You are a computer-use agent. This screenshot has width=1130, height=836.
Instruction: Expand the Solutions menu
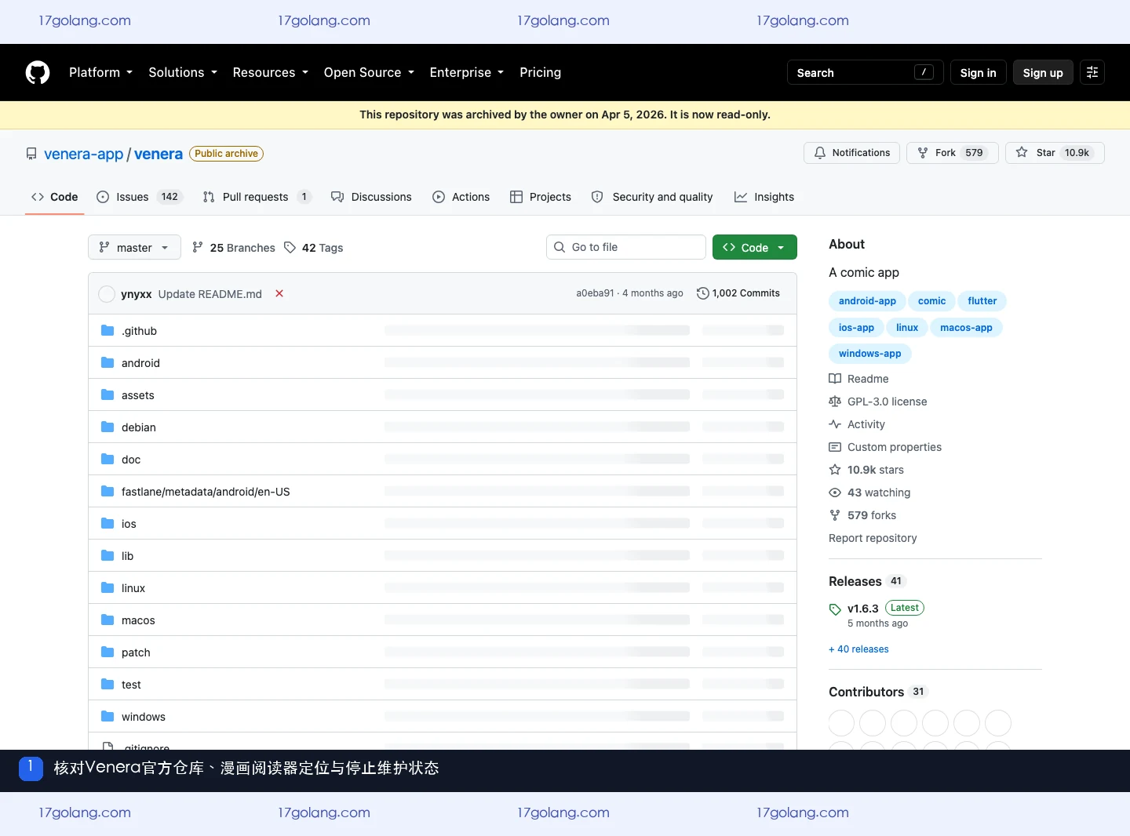pos(183,72)
